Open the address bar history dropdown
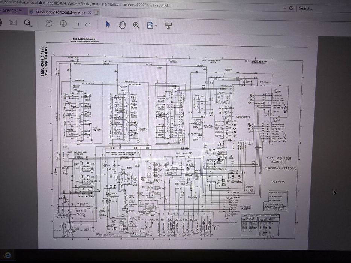351x263 pixels. [285, 8]
